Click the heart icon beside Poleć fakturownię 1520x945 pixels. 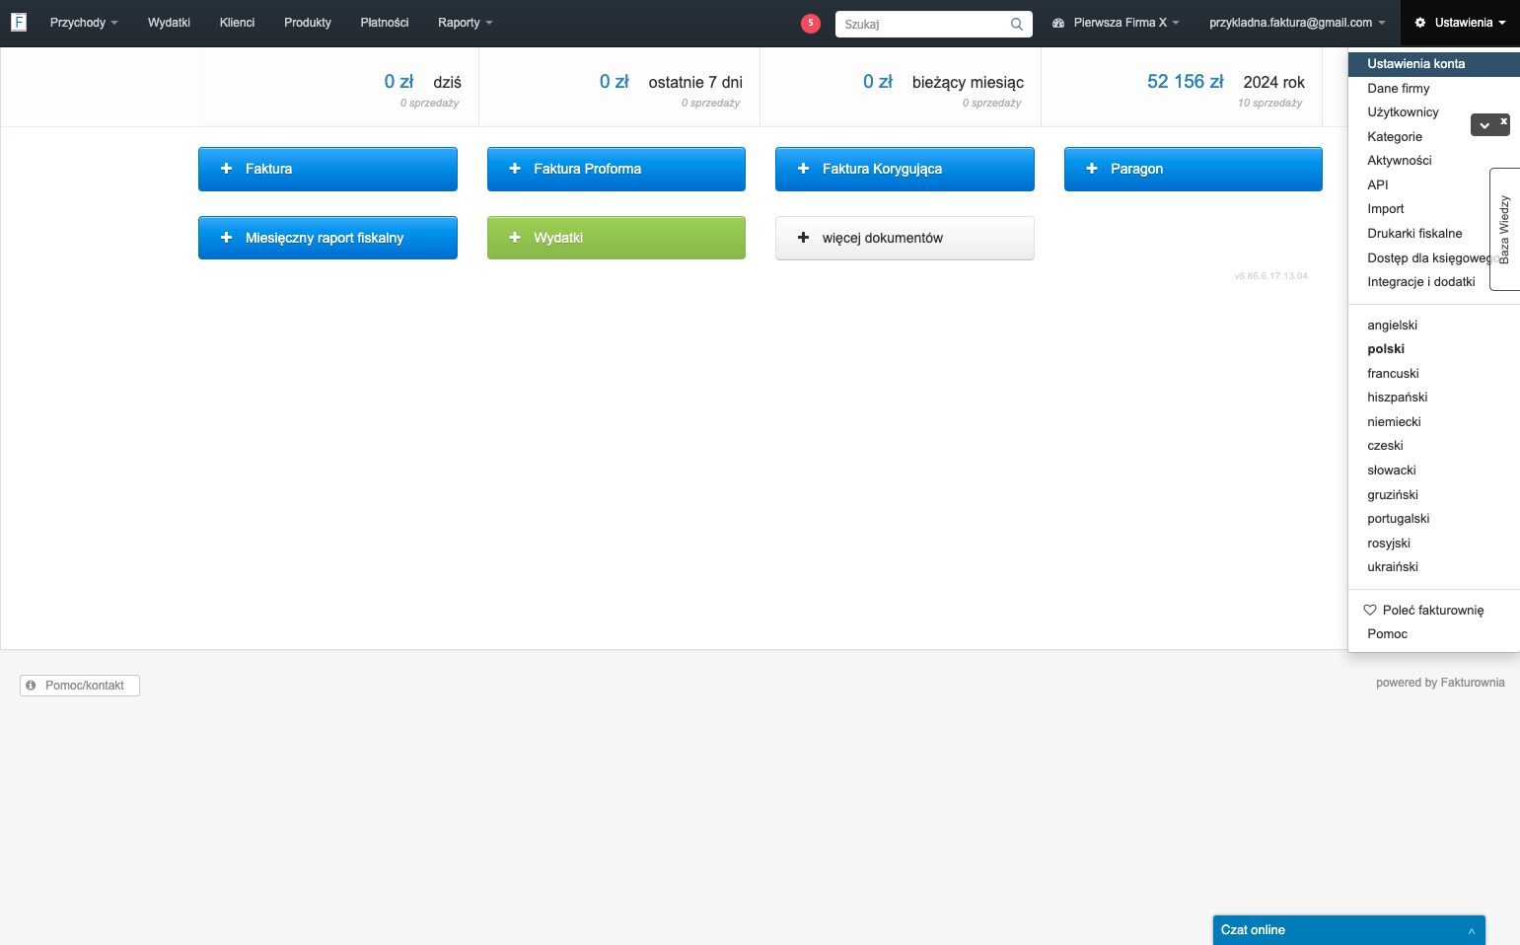tap(1370, 610)
